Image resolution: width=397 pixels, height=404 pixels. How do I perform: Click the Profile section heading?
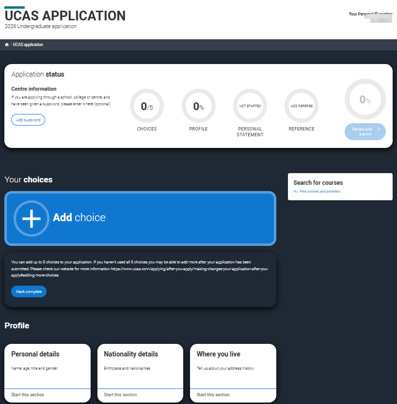(17, 325)
